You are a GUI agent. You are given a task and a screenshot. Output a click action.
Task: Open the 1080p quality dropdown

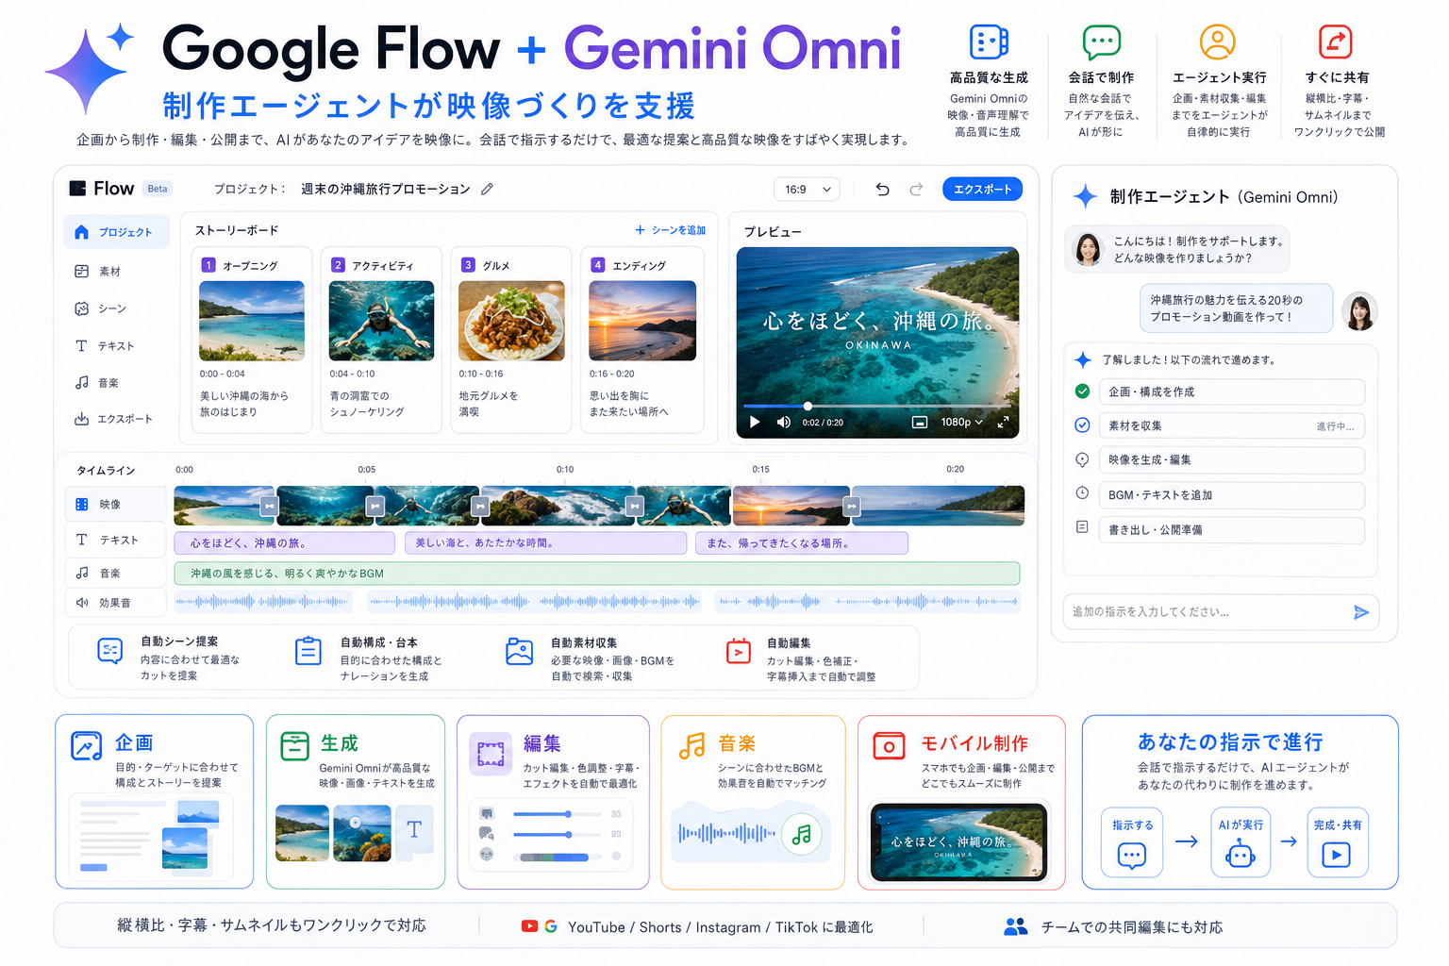point(961,422)
